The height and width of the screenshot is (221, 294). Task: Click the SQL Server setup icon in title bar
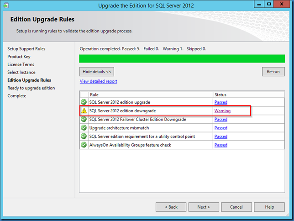click(x=6, y=5)
